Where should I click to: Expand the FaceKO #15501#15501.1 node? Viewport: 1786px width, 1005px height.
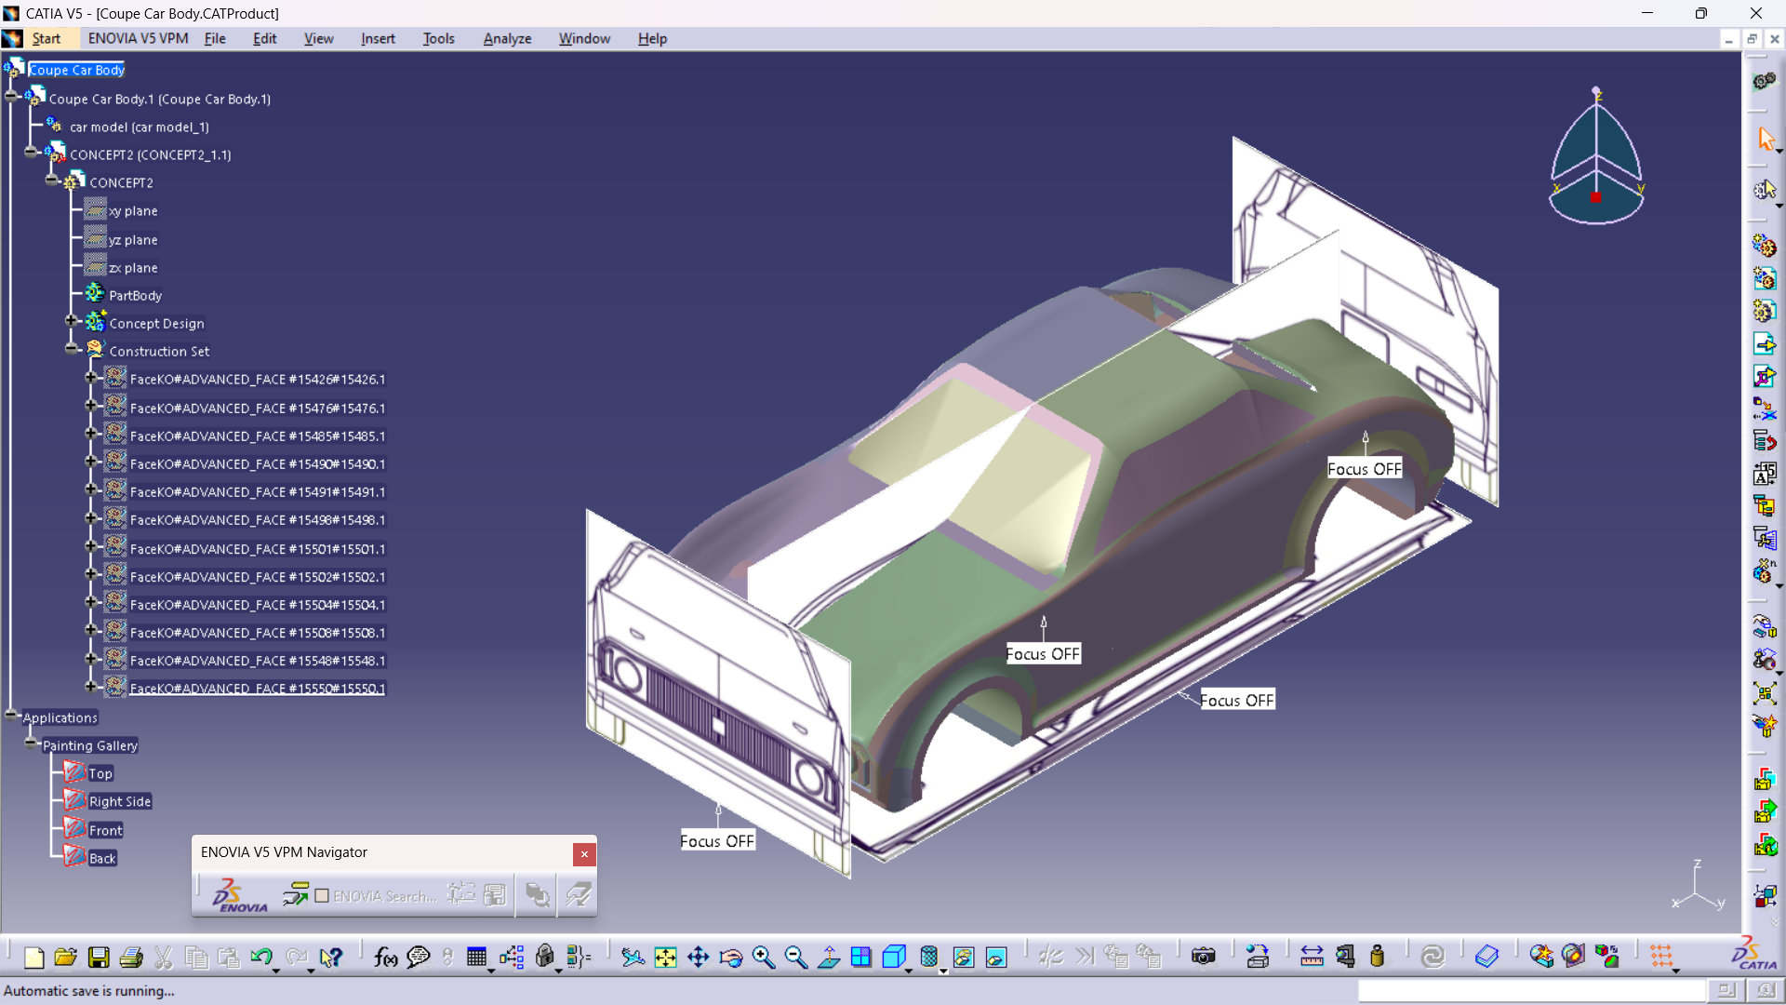91,546
